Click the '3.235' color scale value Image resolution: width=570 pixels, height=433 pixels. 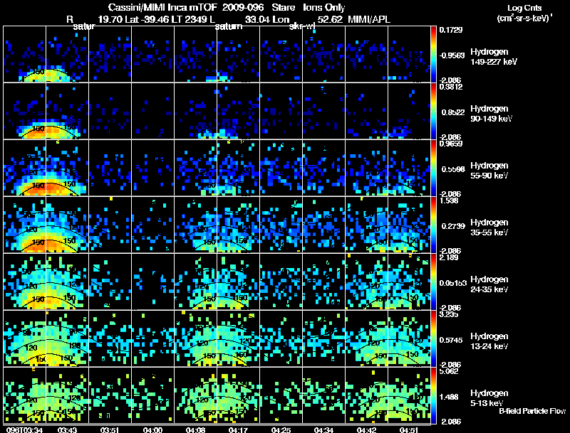(449, 314)
